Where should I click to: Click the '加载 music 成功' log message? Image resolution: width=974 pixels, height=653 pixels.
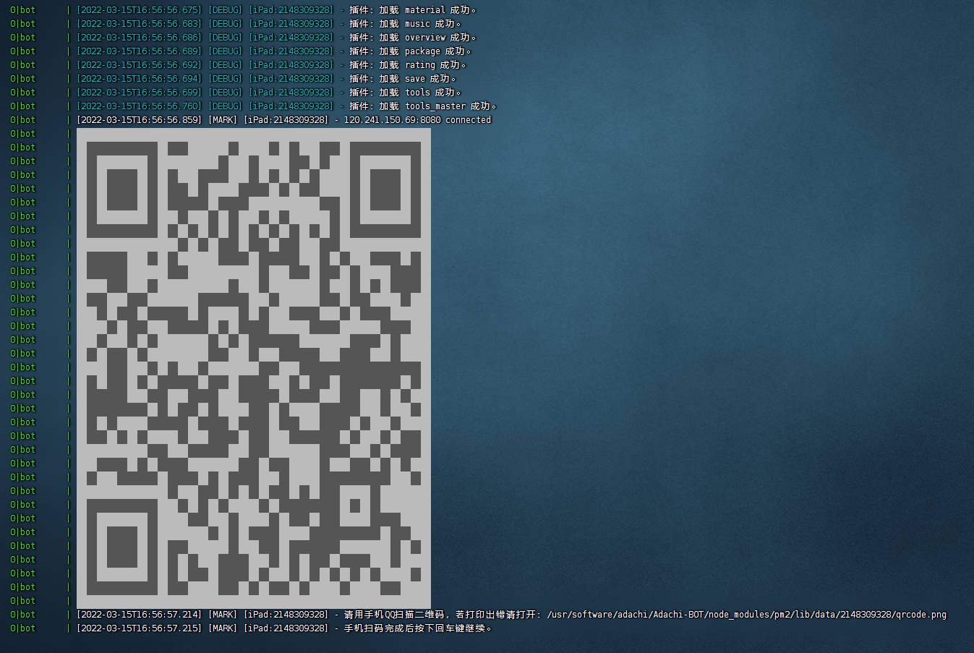tap(419, 24)
